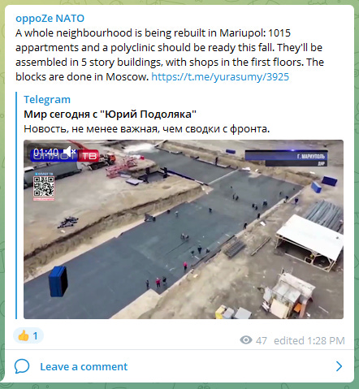
Task: Click the 47 view count
Action: tap(262, 340)
